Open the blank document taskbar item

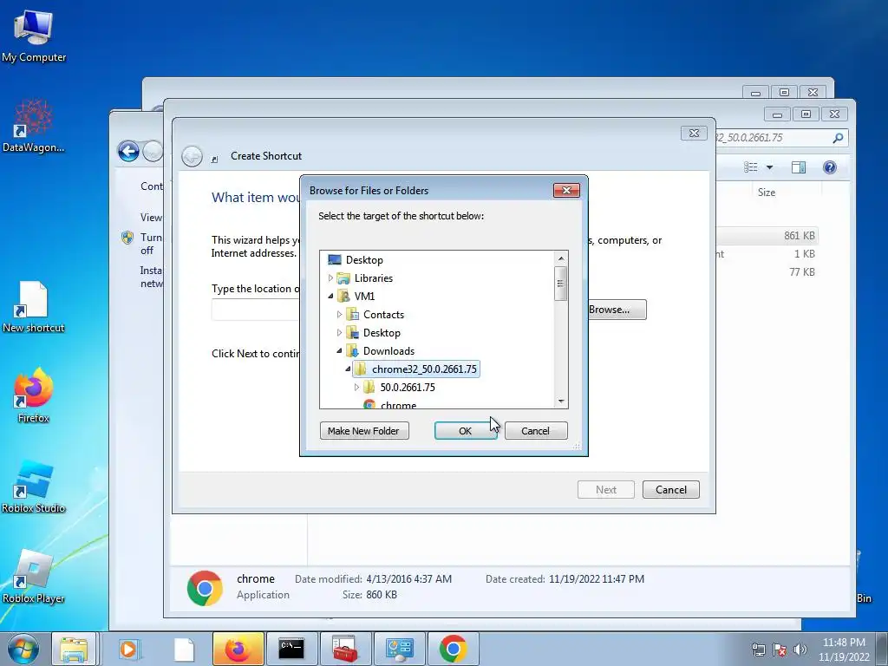(184, 649)
